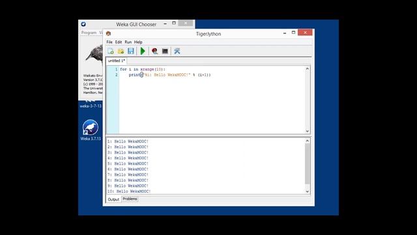
Task: Maximize the Weka GUI Chooser window
Action: click(174, 23)
